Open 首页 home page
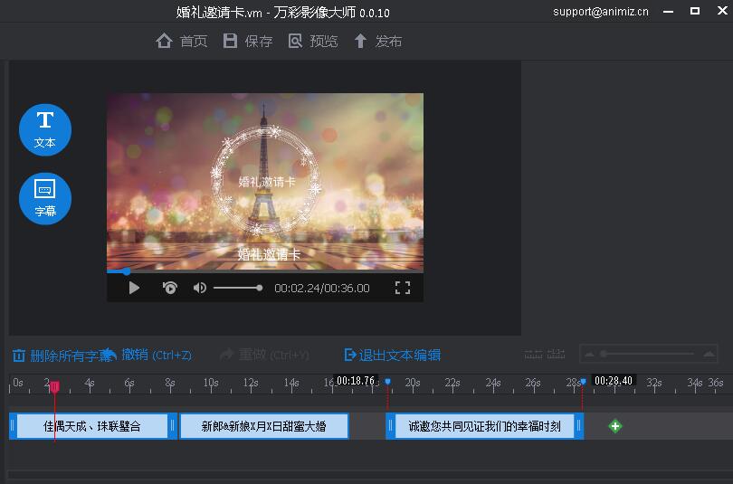The height and width of the screenshot is (484, 733). (182, 42)
